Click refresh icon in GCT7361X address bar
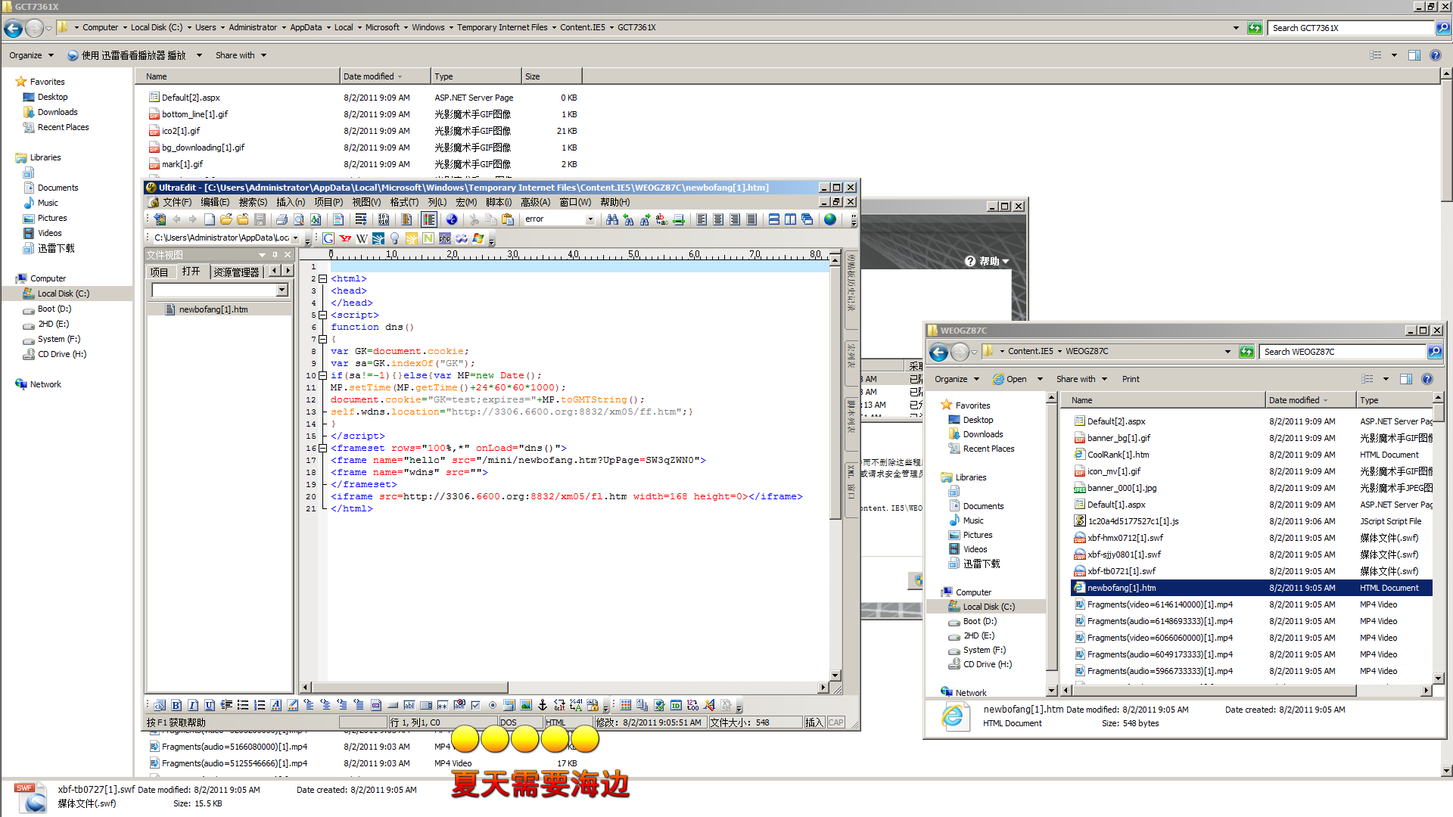The height and width of the screenshot is (817, 1453). [1255, 28]
